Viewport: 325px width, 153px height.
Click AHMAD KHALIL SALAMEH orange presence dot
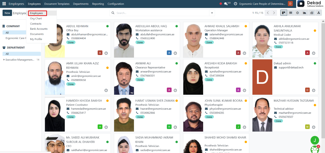tap(246, 26)
